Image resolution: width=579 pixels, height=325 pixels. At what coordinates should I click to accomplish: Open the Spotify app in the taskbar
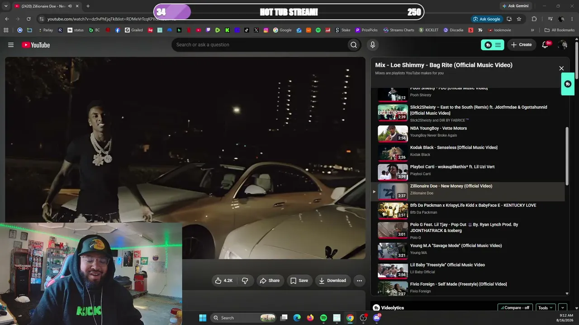coord(323,318)
